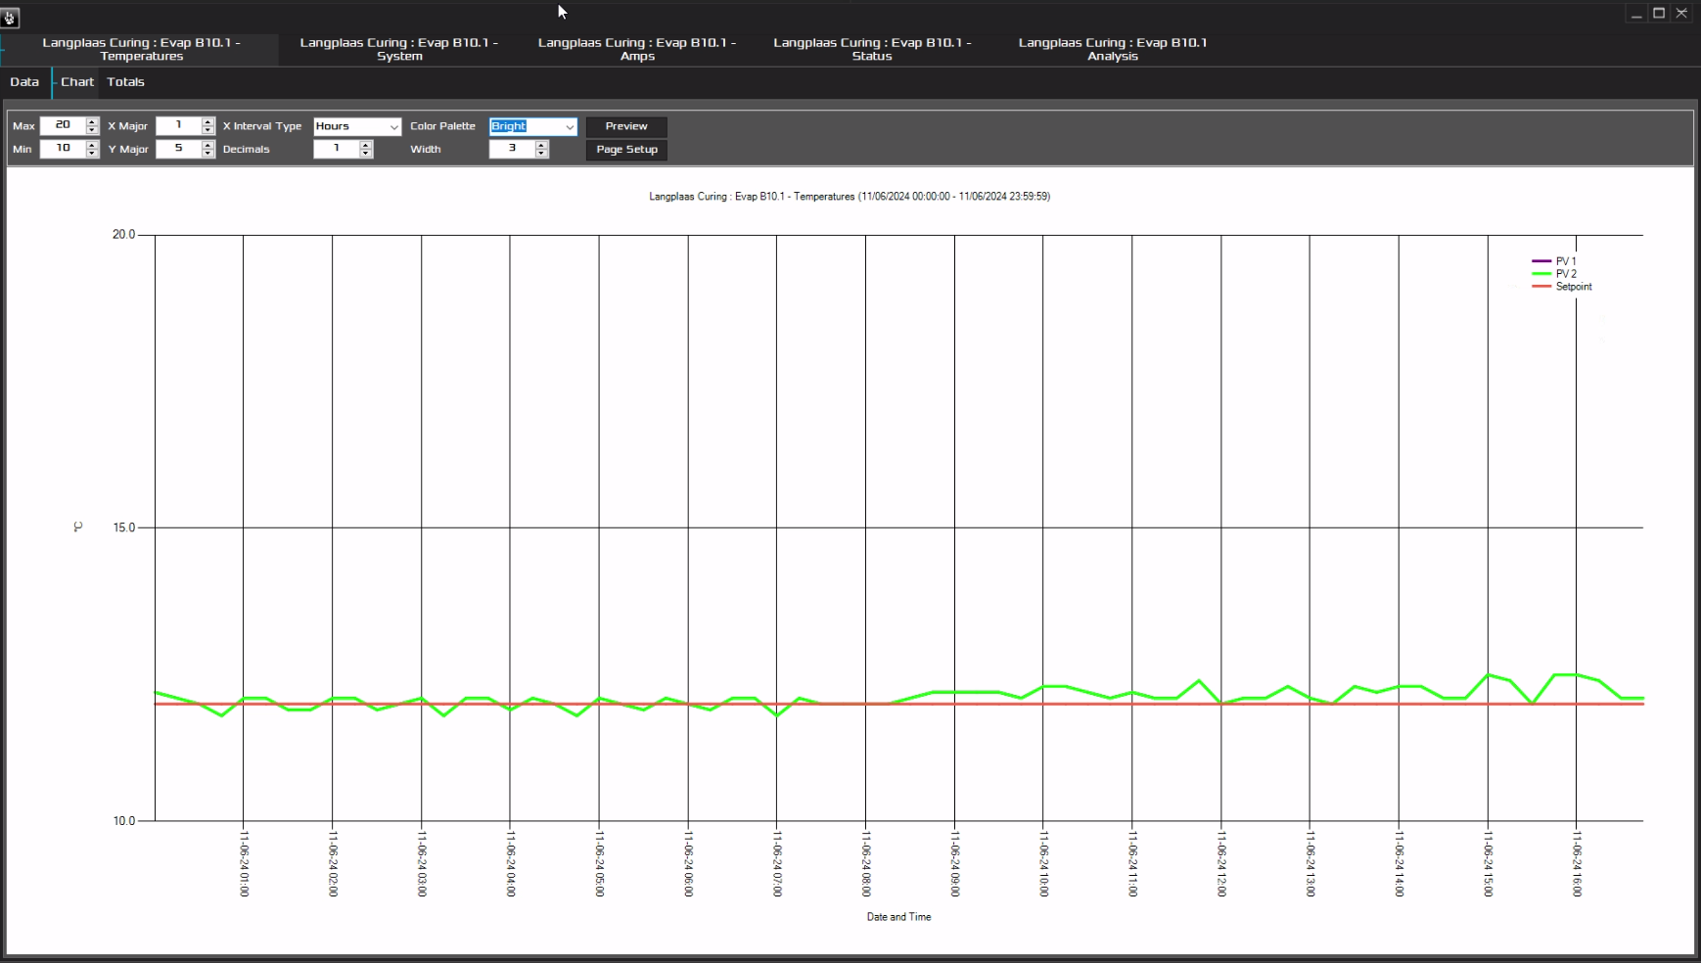Open Page Setup
The height and width of the screenshot is (963, 1701).
[x=626, y=150]
